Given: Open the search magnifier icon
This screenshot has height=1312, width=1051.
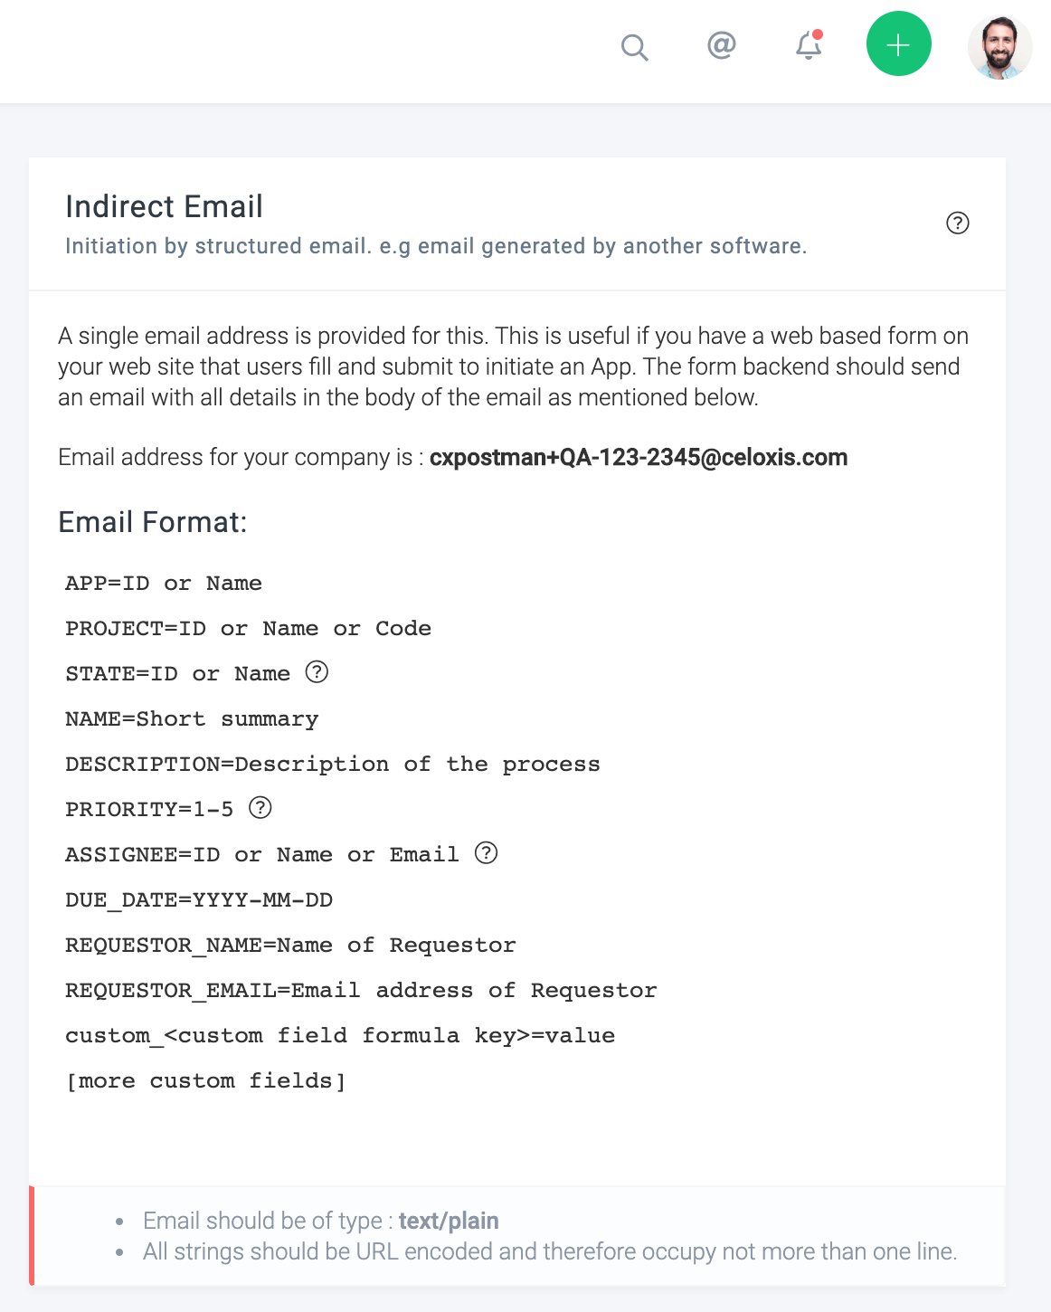Looking at the screenshot, I should (x=635, y=46).
